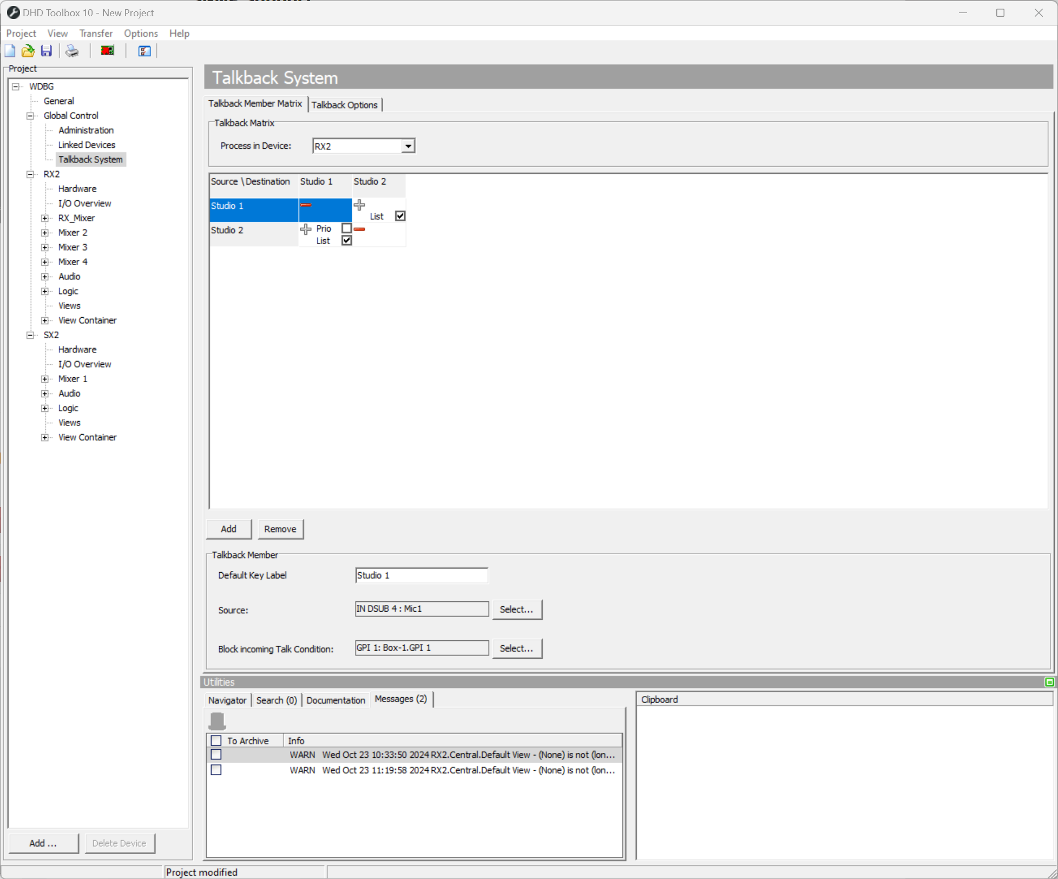Select a source using the Select button
The width and height of the screenshot is (1058, 879).
[517, 609]
